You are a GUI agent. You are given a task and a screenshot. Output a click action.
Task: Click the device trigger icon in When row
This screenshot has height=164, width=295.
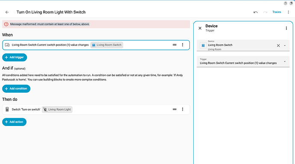pos(7,45)
